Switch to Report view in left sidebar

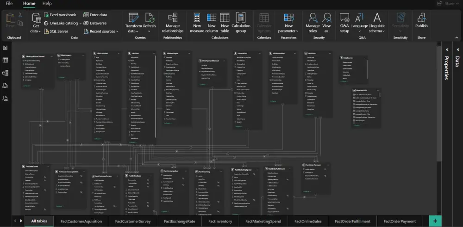[5, 48]
